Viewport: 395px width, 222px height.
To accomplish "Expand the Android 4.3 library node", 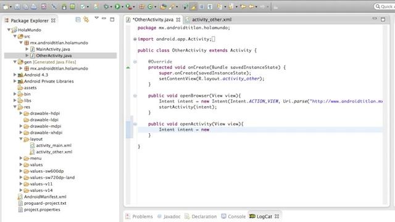I will pyautogui.click(x=15, y=75).
